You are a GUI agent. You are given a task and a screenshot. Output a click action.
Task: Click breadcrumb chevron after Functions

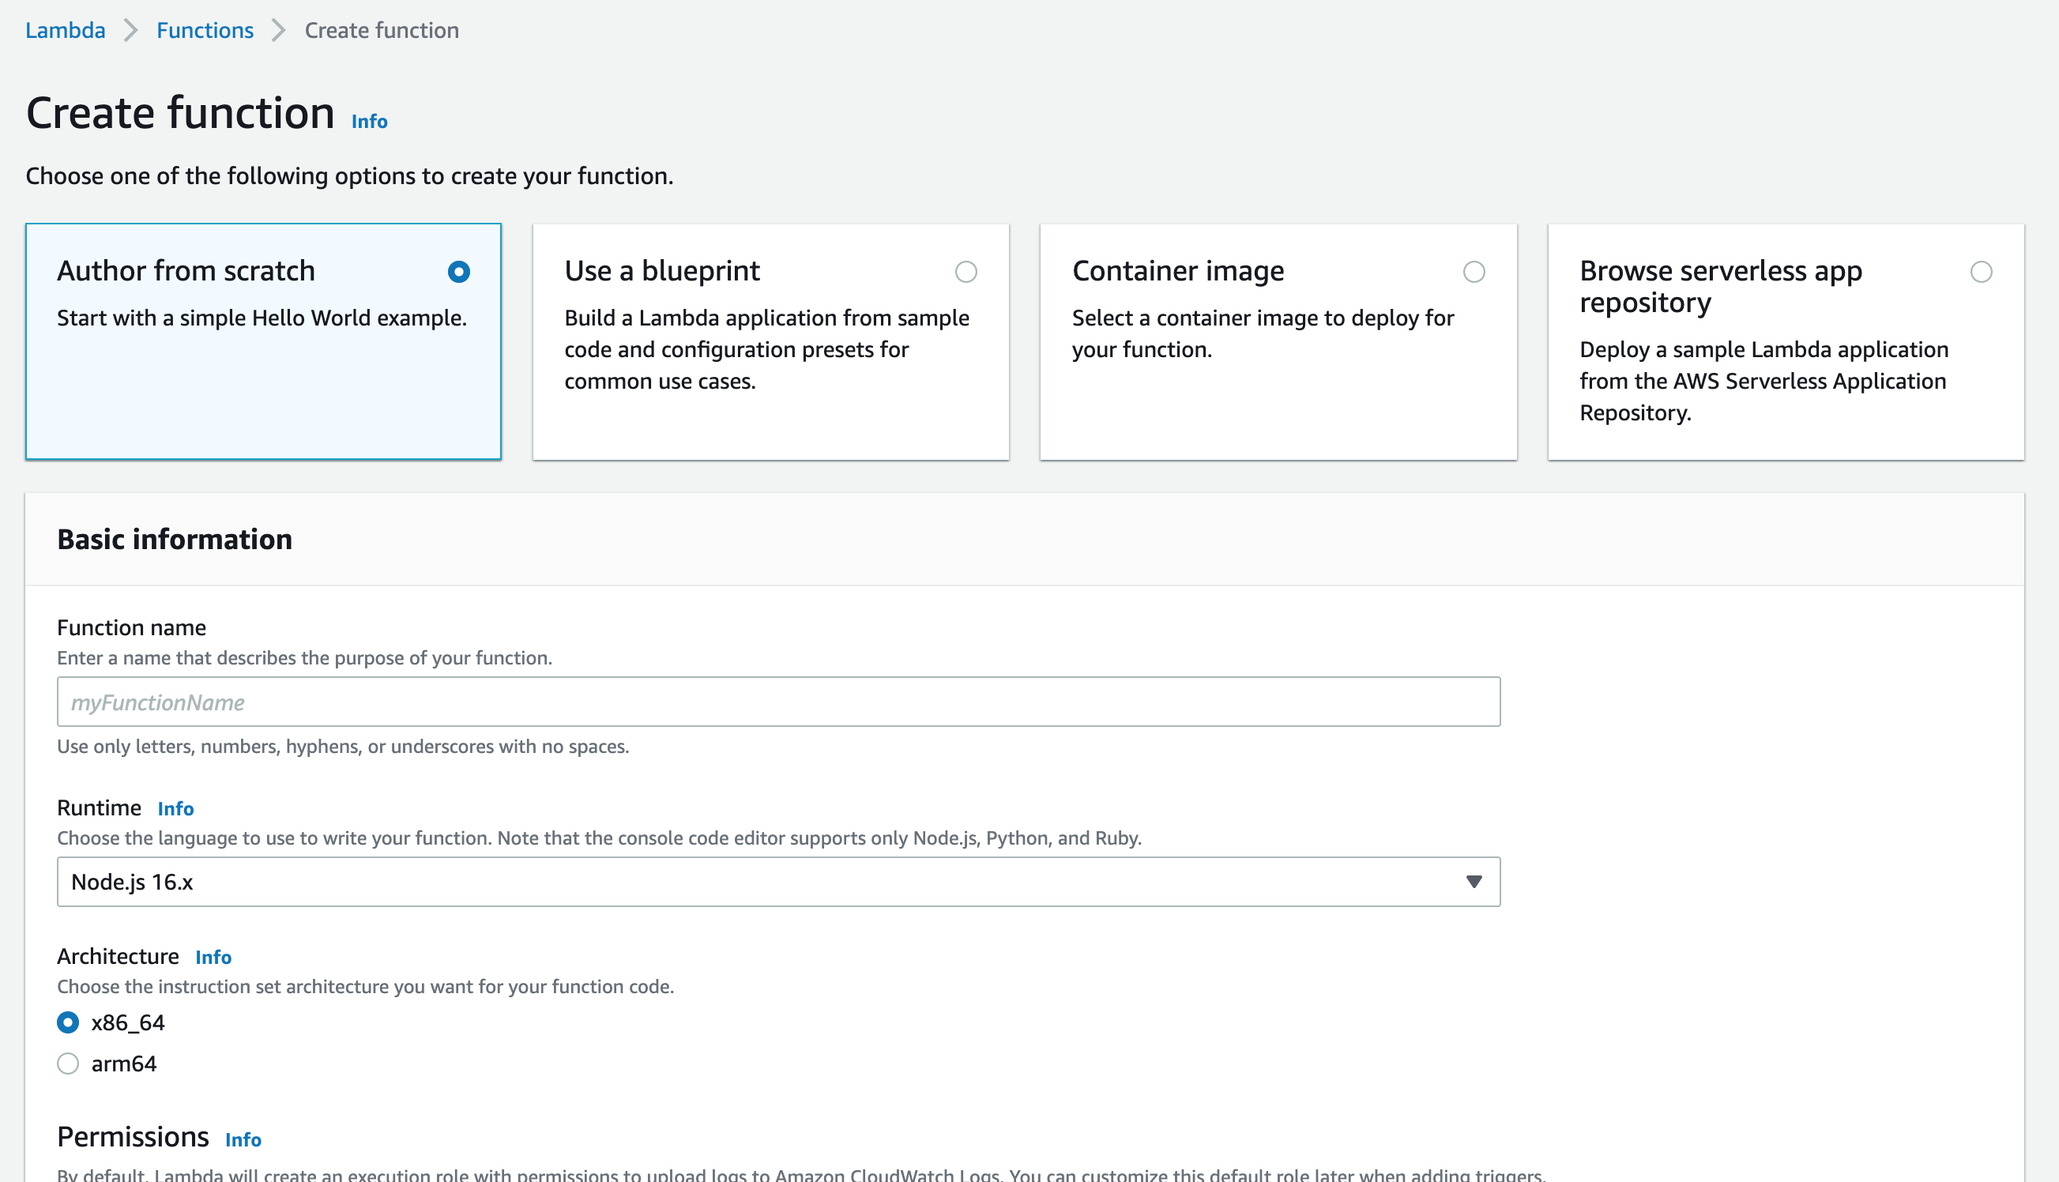click(278, 30)
